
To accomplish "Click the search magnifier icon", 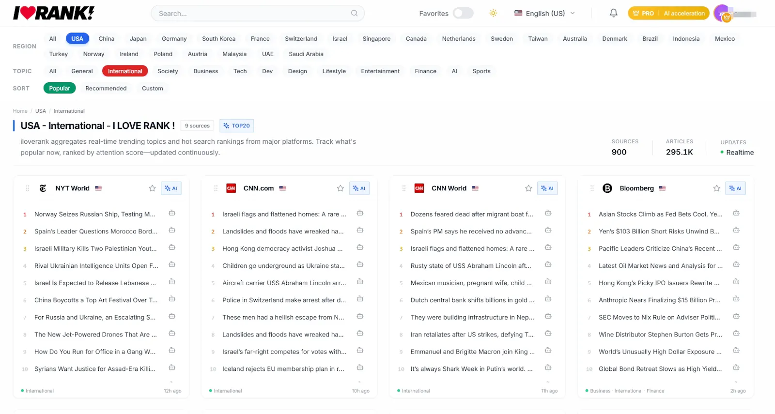I will (355, 13).
